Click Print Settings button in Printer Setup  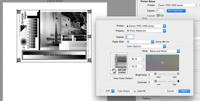[176, 11]
